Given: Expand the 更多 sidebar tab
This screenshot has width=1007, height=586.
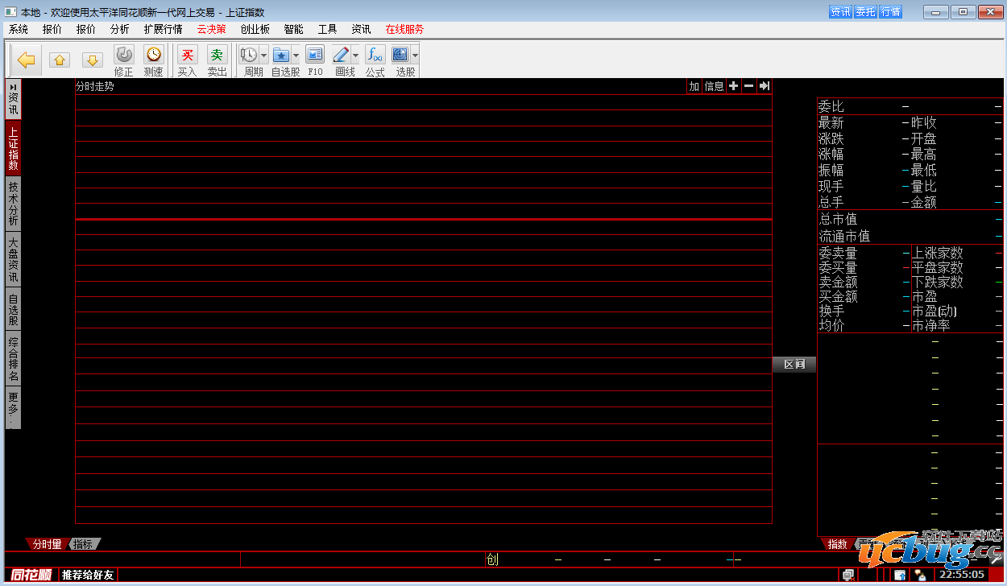Looking at the screenshot, I should 14,408.
